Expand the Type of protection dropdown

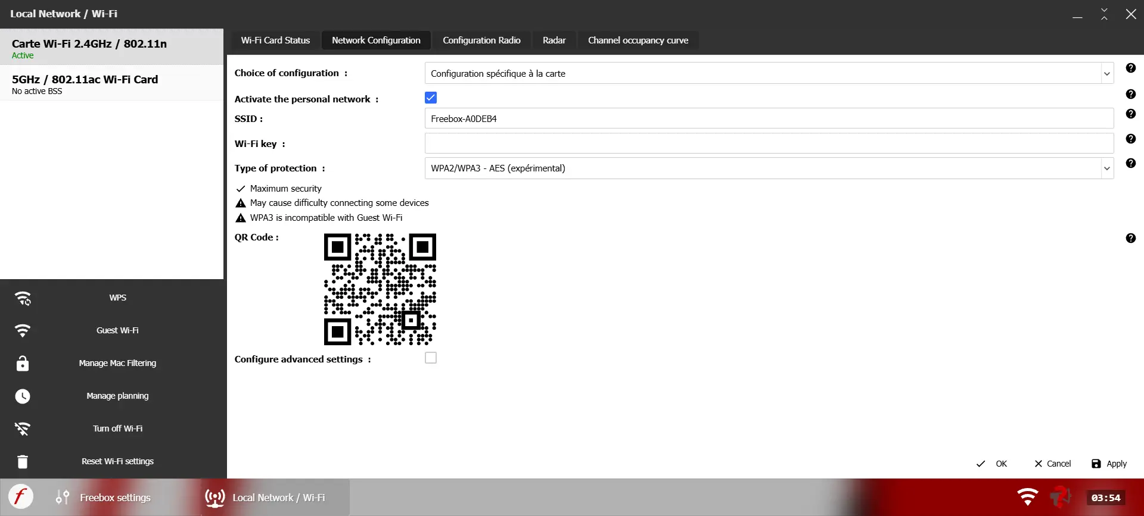pyautogui.click(x=1106, y=168)
